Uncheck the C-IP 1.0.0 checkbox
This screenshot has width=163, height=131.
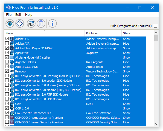pyautogui.click(x=7, y=108)
